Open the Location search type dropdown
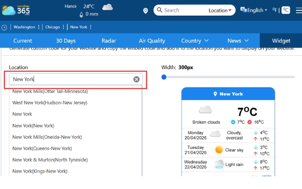 (x=220, y=10)
